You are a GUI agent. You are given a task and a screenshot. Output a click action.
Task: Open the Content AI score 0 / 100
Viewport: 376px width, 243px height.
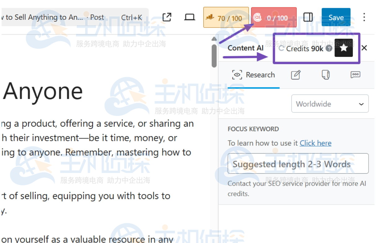point(274,17)
